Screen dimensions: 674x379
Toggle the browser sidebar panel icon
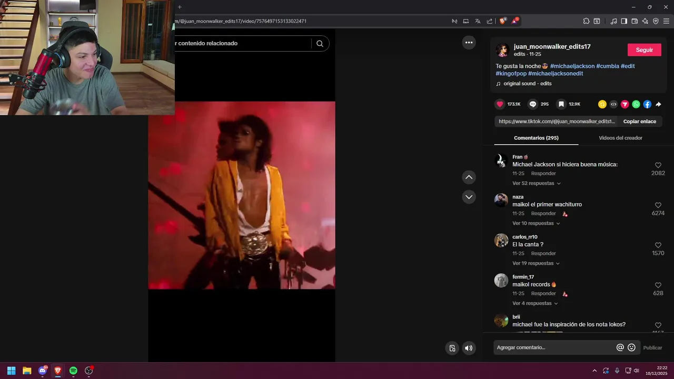click(x=624, y=21)
